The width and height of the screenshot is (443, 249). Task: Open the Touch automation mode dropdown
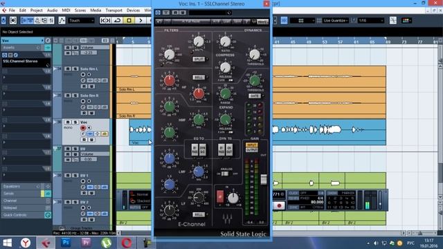pyautogui.click(x=81, y=21)
